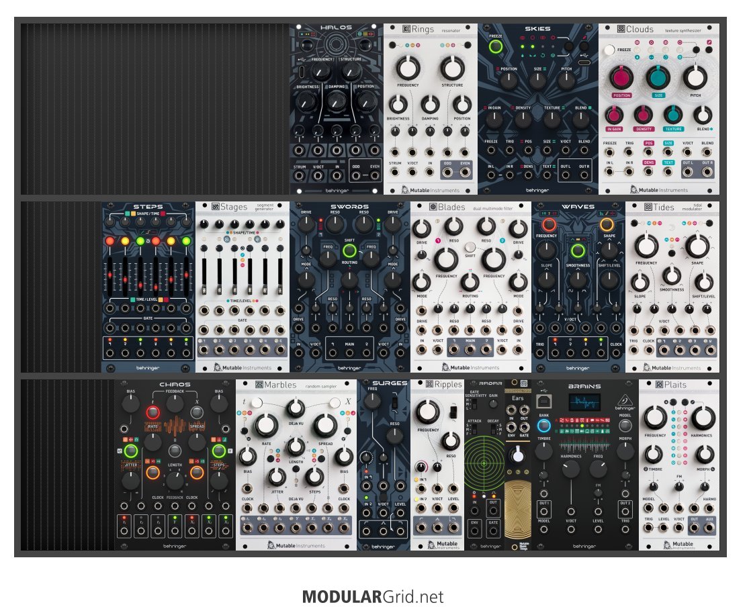Viewport: 747px width, 611px height.
Task: Toggle the green SHIFT ROUTING button on Swords
Action: (x=349, y=250)
